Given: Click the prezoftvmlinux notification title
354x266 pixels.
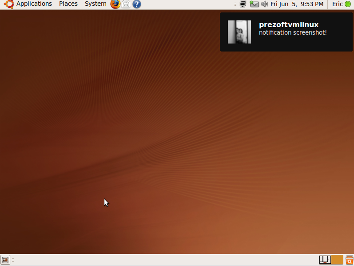Looking at the screenshot, I should [x=289, y=24].
